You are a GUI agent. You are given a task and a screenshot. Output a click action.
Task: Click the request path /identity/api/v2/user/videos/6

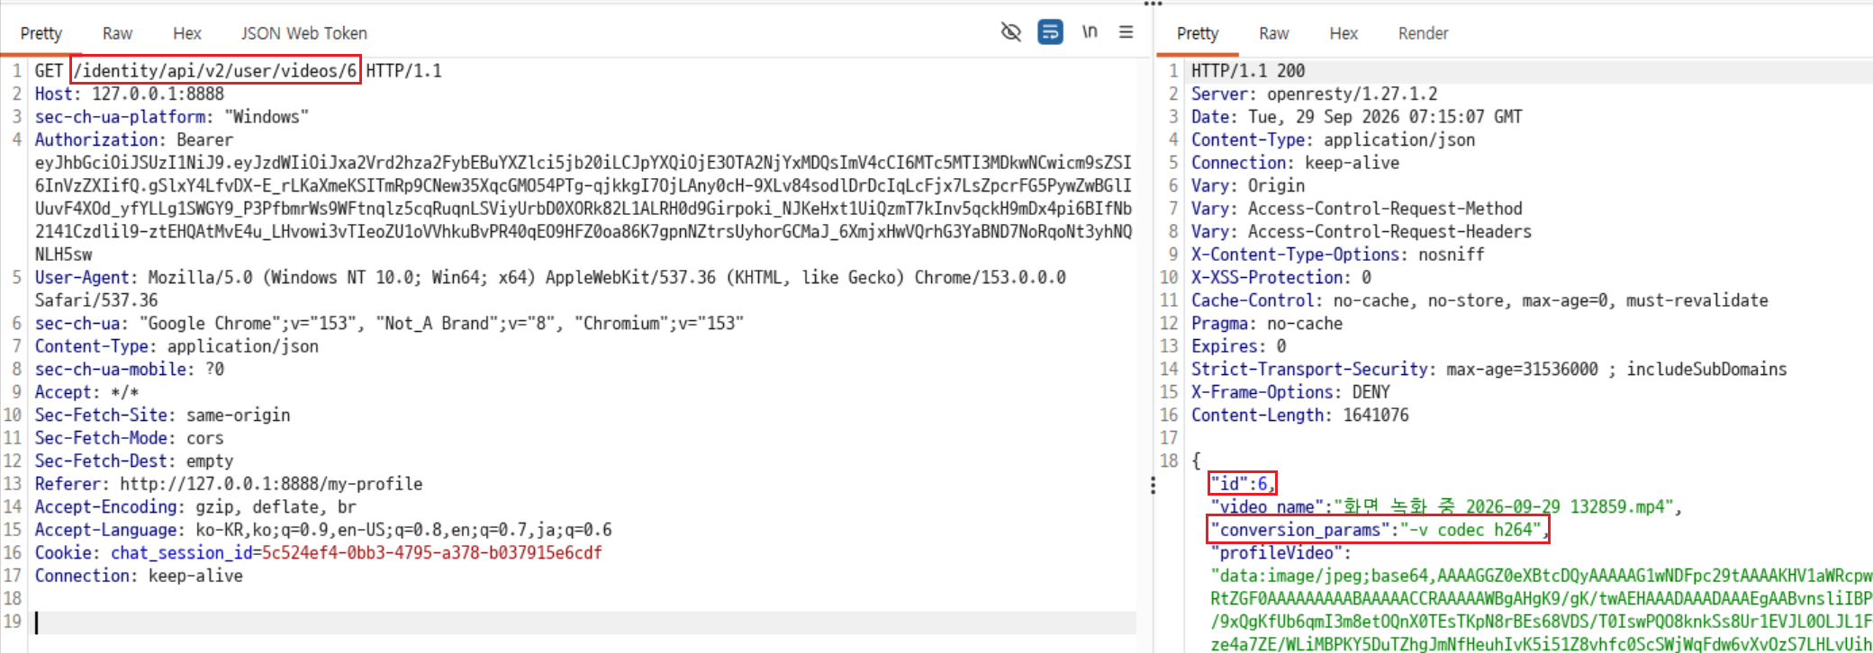[x=215, y=70]
